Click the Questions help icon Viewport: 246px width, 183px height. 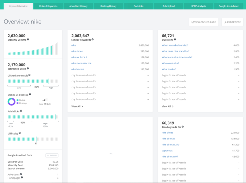pos(175,40)
